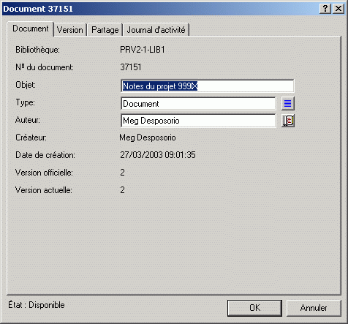Screen dimensions: 348x324
Task: Click the Auteur label
Action: tap(28, 120)
